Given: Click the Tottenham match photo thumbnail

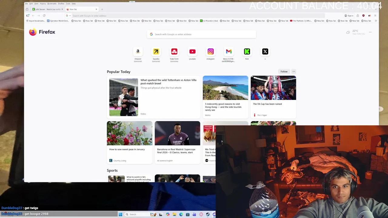Looking at the screenshot, I should [123, 97].
